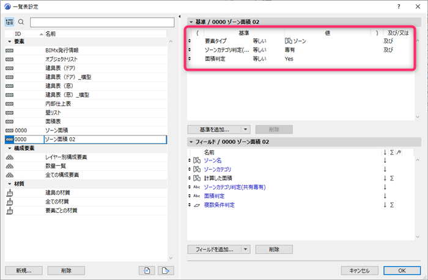Toggle the sort arrow for ゾーン名 field

point(385,160)
